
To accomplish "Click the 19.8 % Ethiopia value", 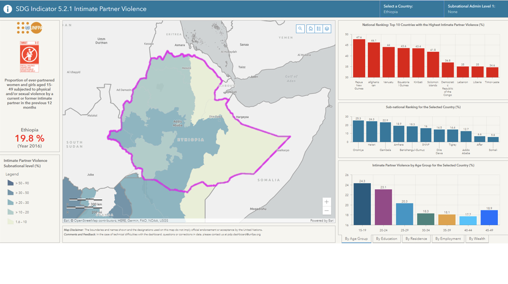I will click(29, 138).
